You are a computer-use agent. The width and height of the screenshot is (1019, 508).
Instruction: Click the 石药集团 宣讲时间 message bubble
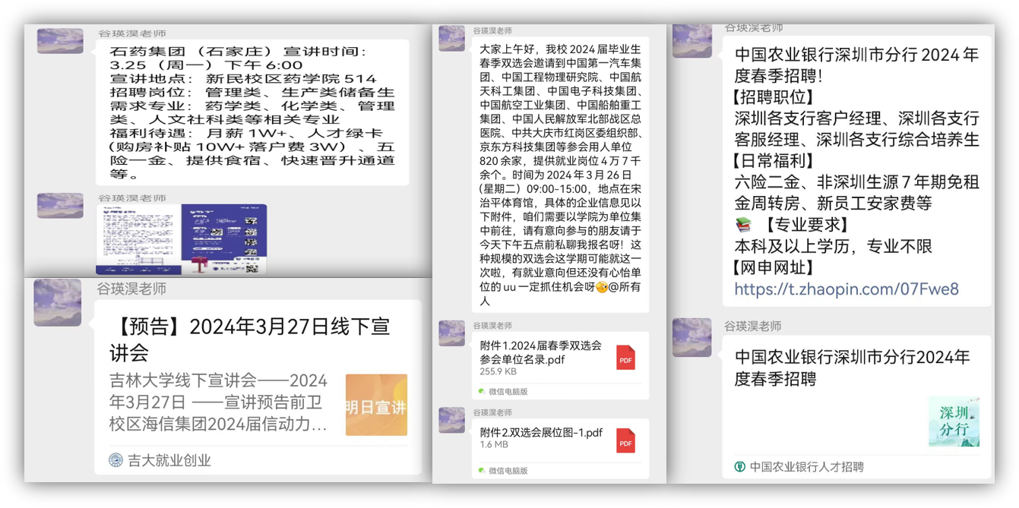pyautogui.click(x=251, y=112)
